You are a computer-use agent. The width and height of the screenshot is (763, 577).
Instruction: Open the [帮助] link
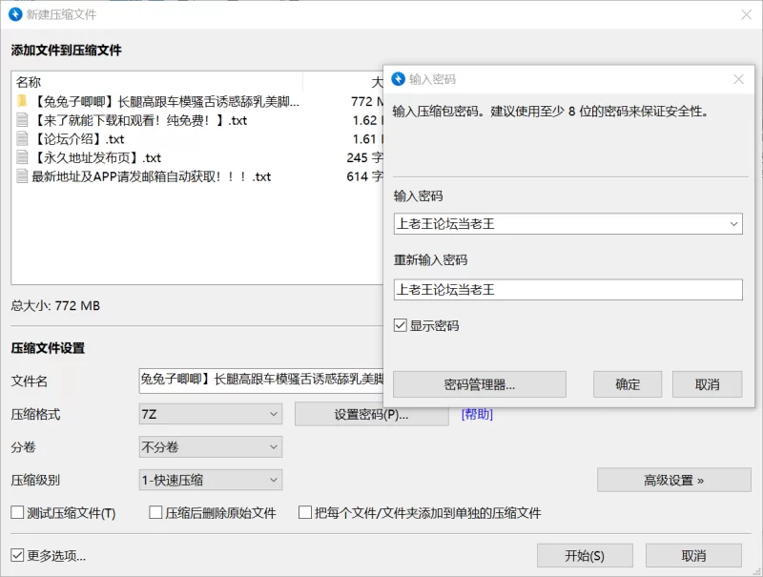coord(477,414)
